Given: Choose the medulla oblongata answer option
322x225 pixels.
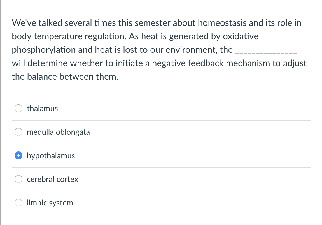Looking at the screenshot, I should (x=18, y=132).
